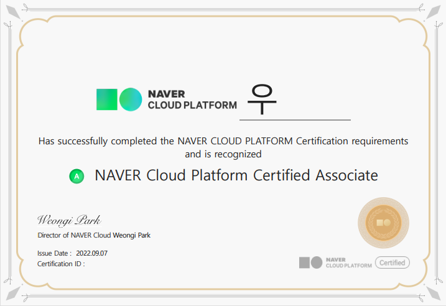Click the 'Issue Date :' label

pyautogui.click(x=54, y=253)
